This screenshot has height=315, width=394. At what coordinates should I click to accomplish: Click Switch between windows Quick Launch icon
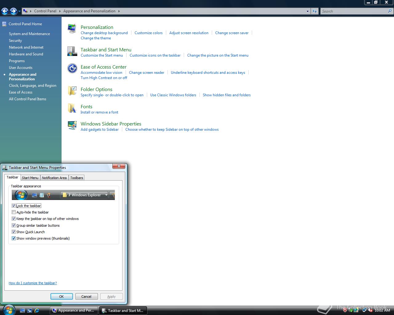30,311
